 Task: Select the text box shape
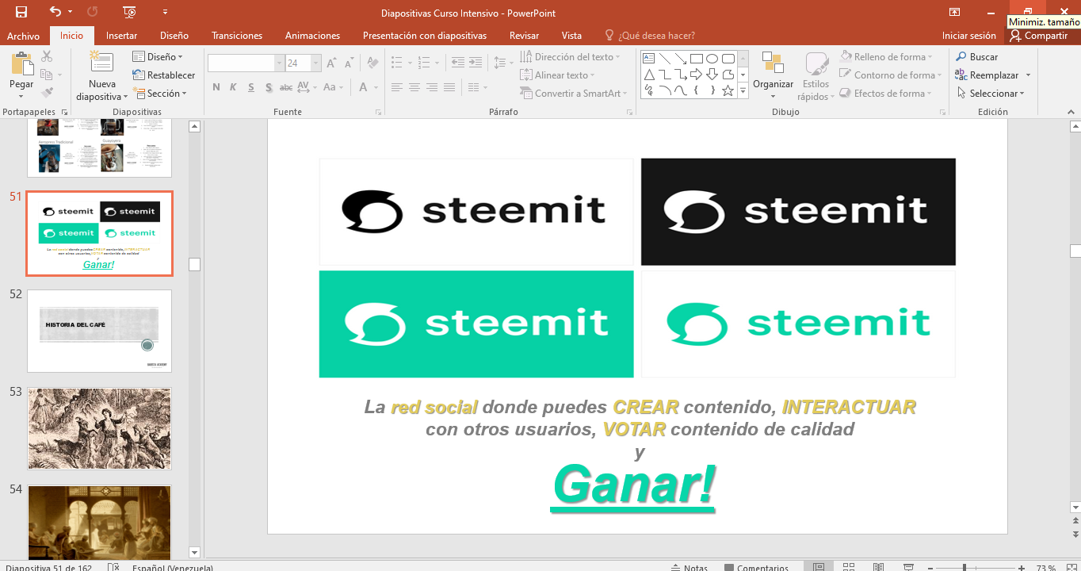click(x=648, y=58)
